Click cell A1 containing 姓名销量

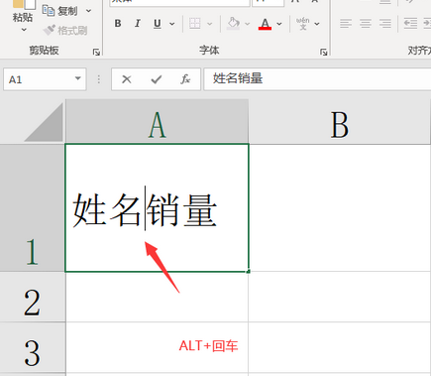[x=157, y=207]
